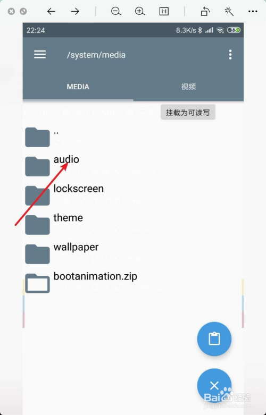The width and height of the screenshot is (266, 415).
Task: Tap the blue X floating button
Action: [214, 385]
